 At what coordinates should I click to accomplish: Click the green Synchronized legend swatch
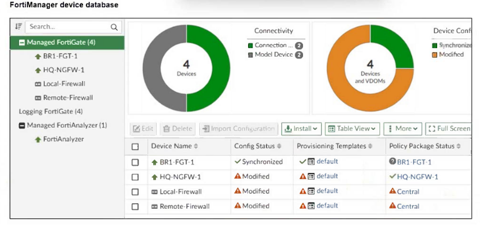[434, 45]
